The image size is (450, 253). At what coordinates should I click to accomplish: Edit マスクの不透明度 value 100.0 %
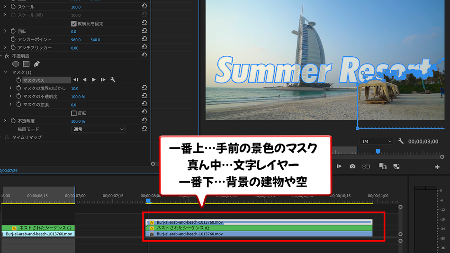[x=78, y=97]
